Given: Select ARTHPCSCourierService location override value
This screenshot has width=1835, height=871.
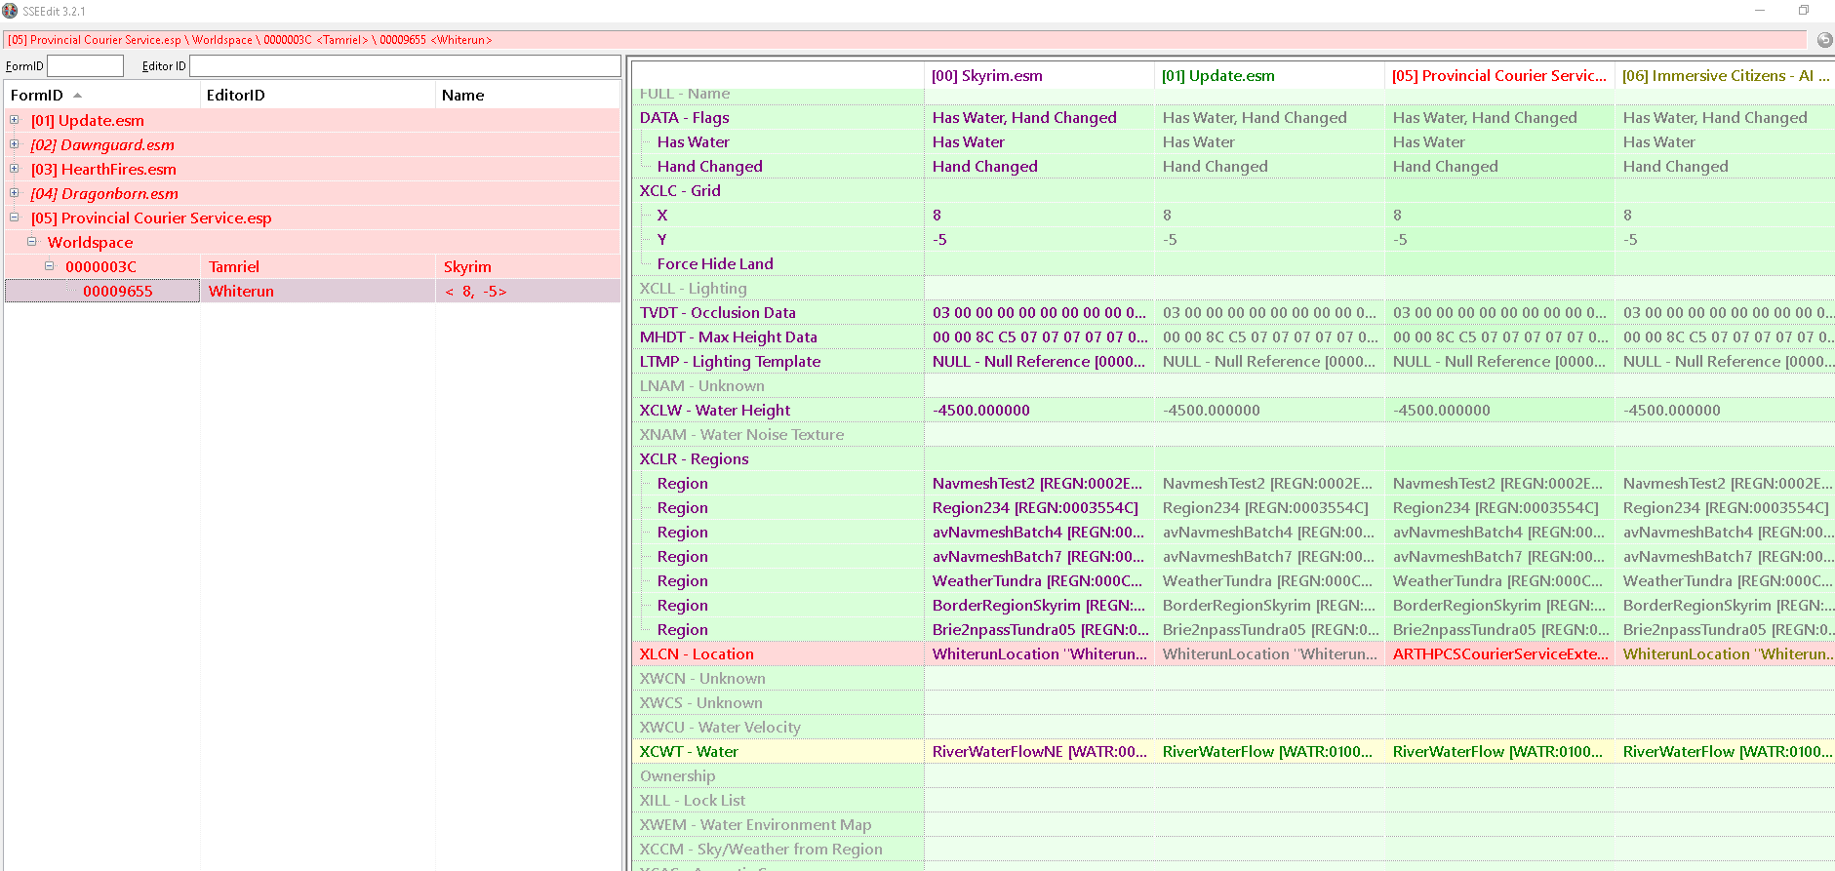Looking at the screenshot, I should pyautogui.click(x=1498, y=653).
